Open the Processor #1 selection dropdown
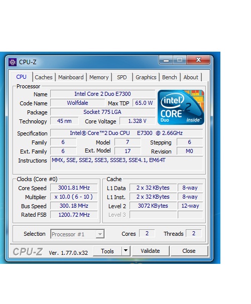The height and width of the screenshot is (304, 251). [77, 234]
